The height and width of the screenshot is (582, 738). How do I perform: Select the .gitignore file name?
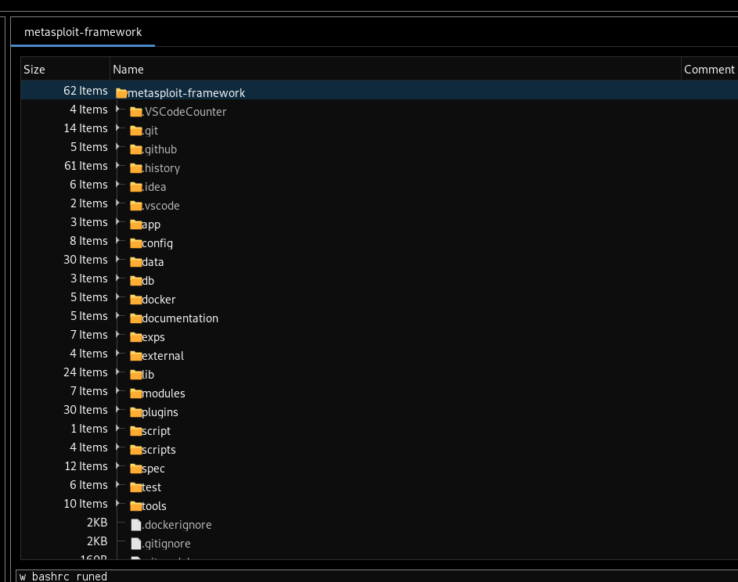pos(166,544)
